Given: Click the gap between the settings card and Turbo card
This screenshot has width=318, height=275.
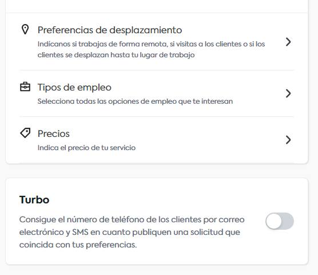Looking at the screenshot, I should tap(157, 171).
